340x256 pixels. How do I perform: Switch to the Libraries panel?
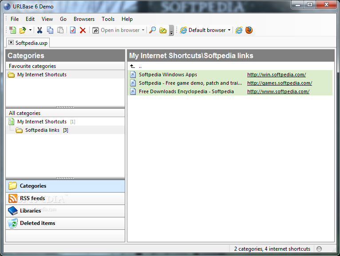tap(65, 211)
